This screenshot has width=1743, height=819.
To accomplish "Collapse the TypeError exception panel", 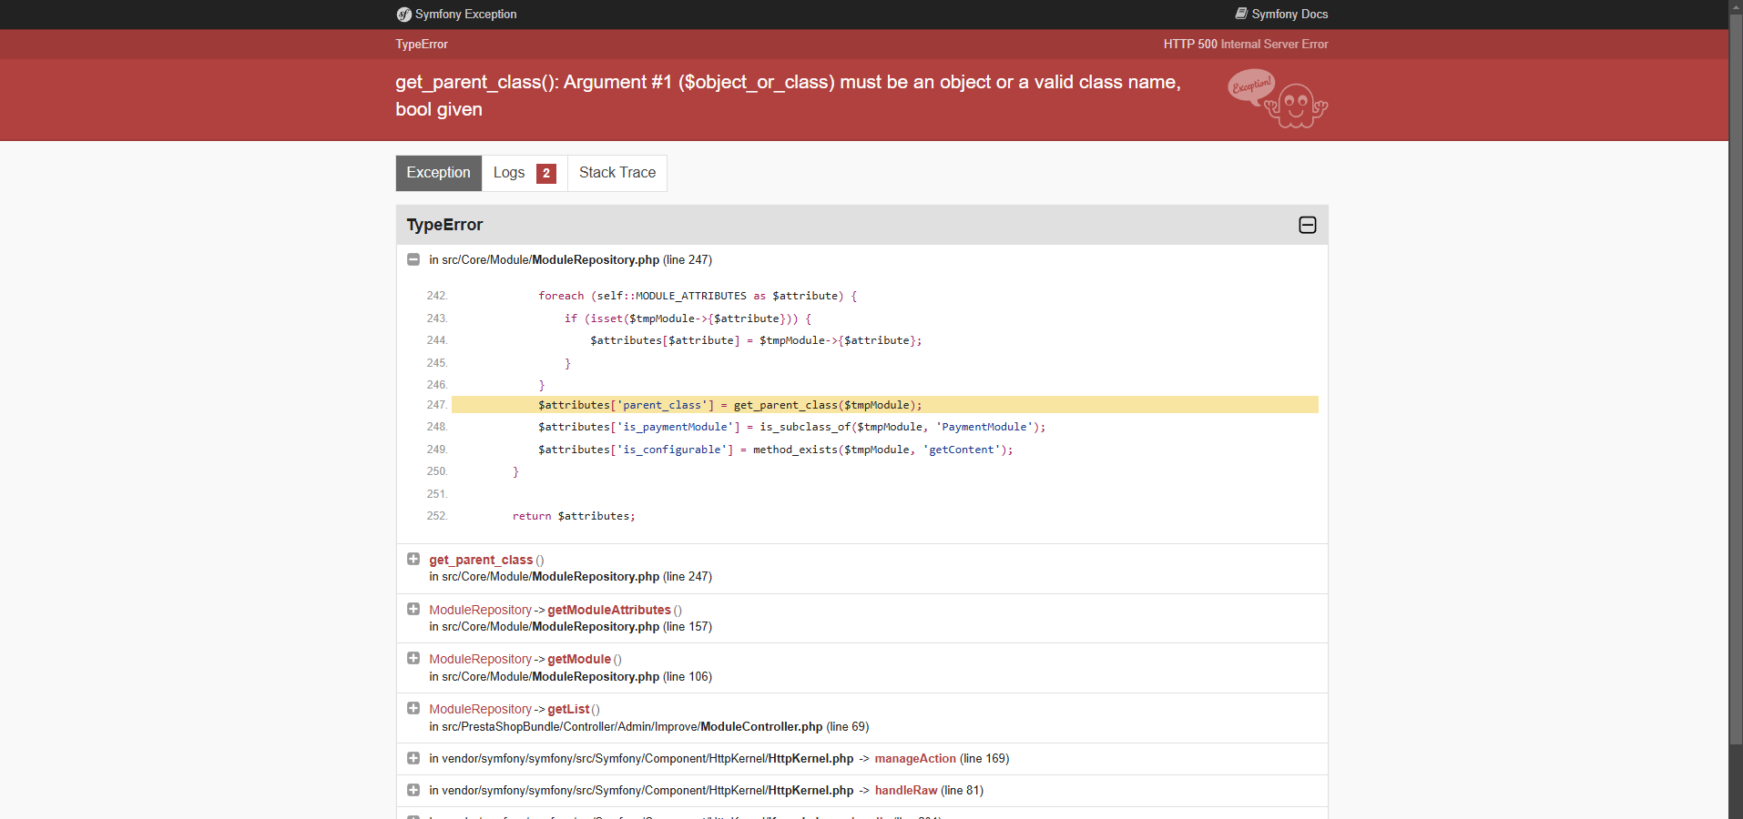I will tap(1307, 225).
